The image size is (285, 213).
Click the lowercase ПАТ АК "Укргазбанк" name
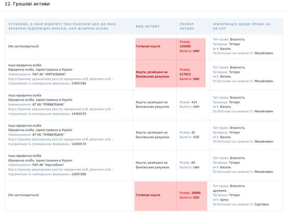(48, 165)
